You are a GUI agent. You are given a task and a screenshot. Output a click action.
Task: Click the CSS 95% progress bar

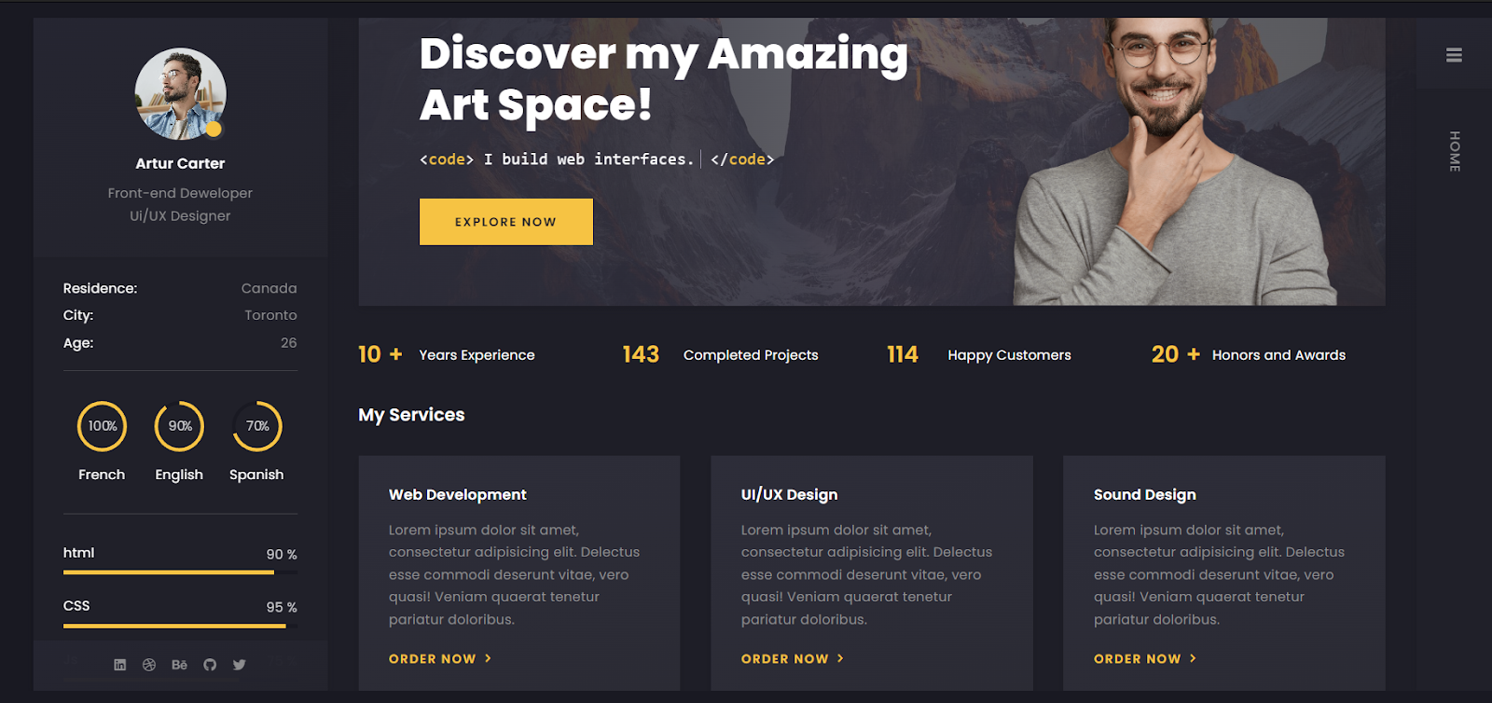click(180, 626)
